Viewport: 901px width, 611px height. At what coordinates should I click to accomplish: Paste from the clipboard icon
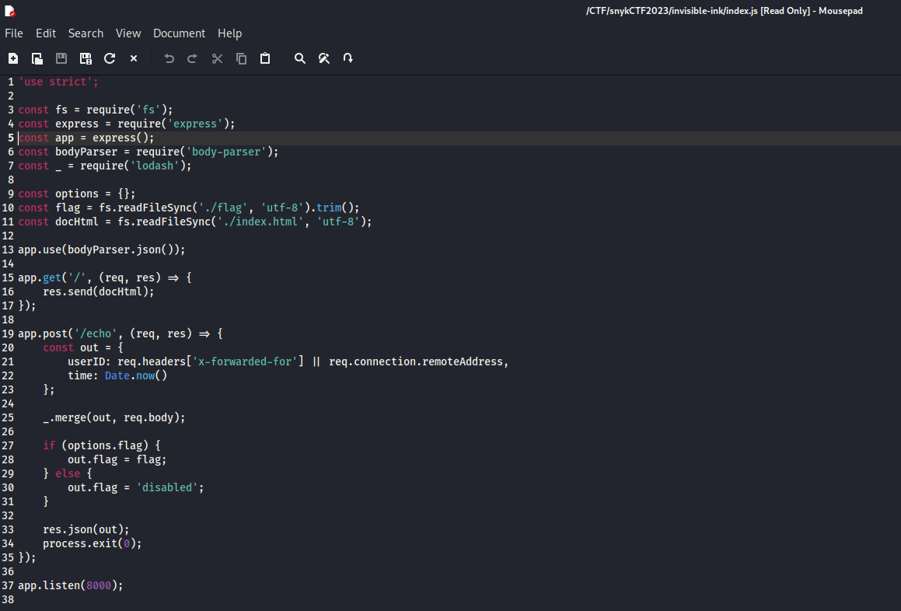(x=265, y=58)
